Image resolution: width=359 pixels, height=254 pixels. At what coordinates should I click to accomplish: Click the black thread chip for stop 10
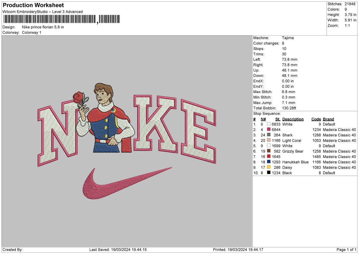pyautogui.click(x=269, y=173)
